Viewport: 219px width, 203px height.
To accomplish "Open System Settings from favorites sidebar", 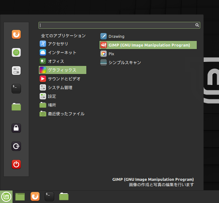I will click(16, 71).
